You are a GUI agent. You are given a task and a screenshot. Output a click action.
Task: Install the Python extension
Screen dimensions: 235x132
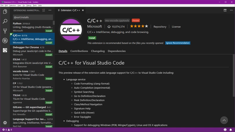tap(49, 31)
